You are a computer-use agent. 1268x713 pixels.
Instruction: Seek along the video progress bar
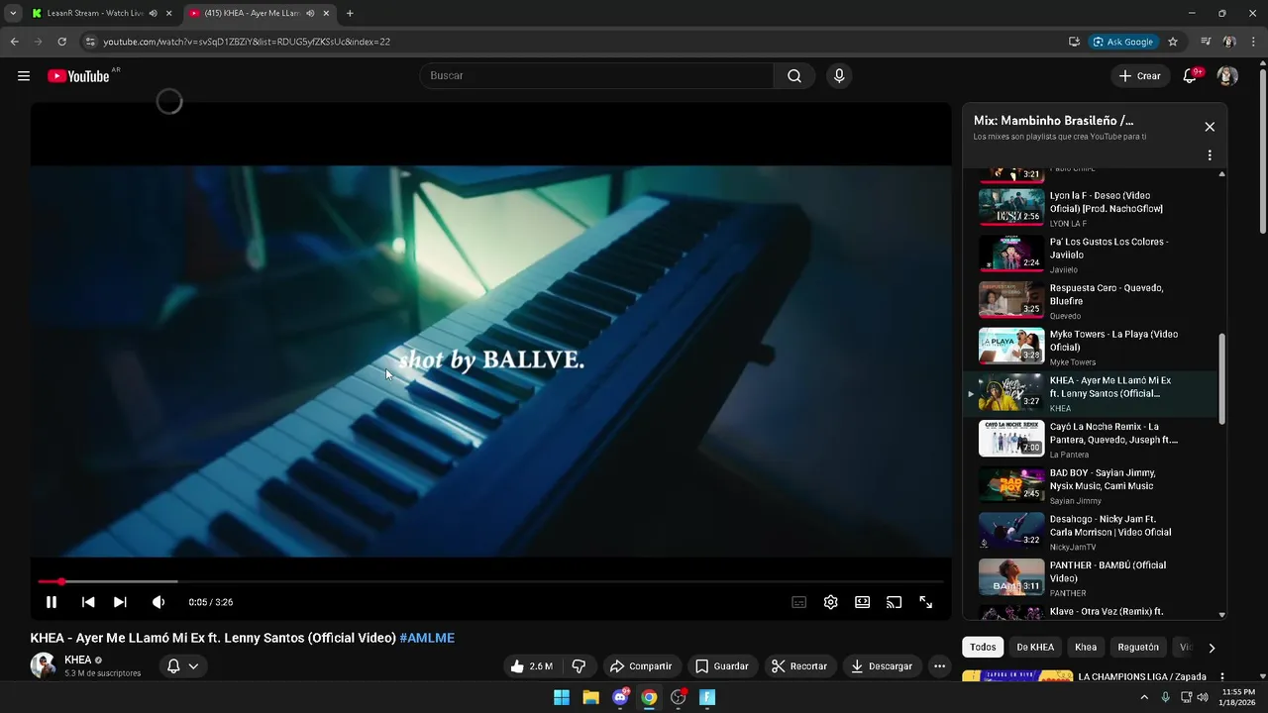pos(490,581)
